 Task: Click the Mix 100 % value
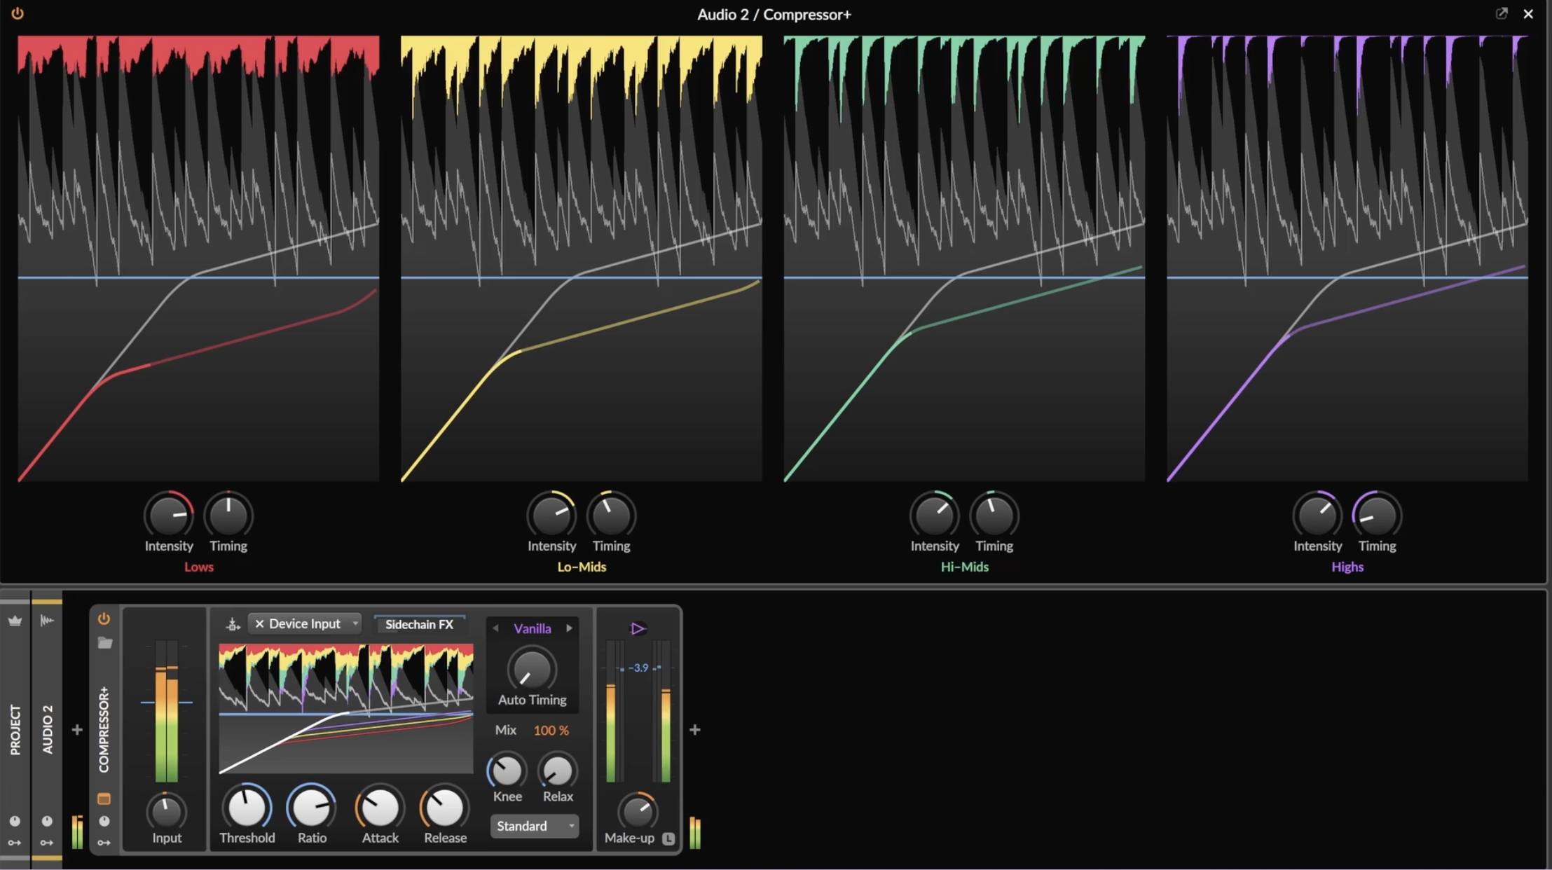551,731
